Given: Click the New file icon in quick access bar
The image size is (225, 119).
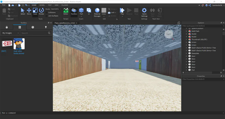Looking at the screenshot, I should click(x=9, y=5).
